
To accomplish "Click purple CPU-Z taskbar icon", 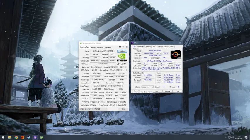I will pyautogui.click(x=35, y=137).
